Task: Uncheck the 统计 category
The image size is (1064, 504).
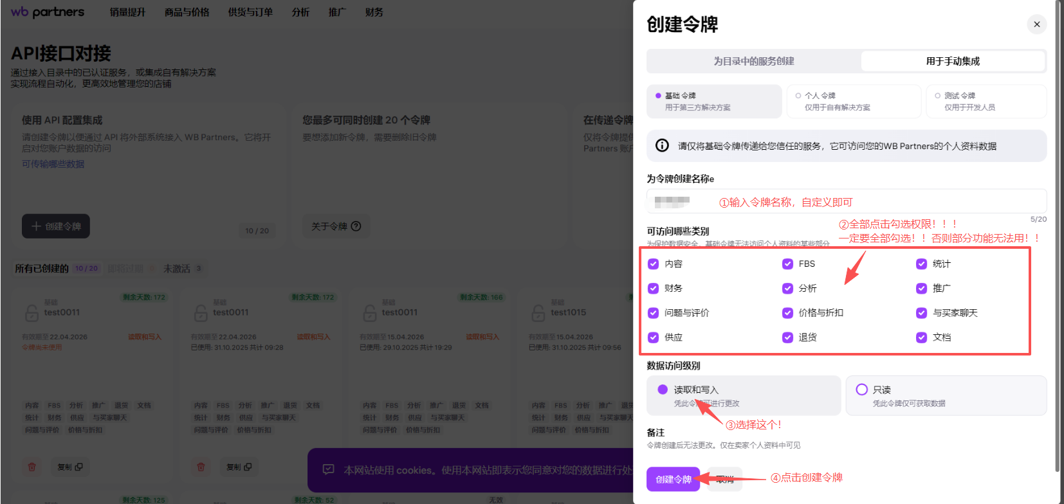Action: [x=922, y=264]
